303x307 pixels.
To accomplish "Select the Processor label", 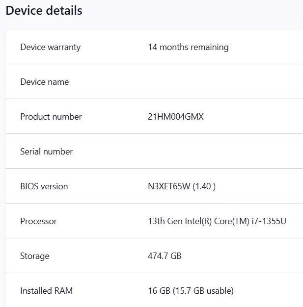I will (39, 221).
